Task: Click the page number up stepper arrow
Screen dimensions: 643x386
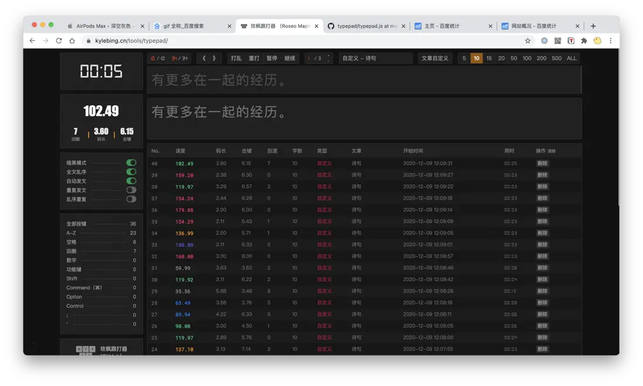Action: point(329,55)
